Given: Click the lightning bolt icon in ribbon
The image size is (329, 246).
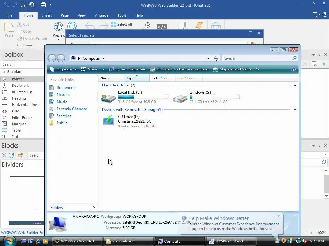Looking at the screenshot, I should [x=199, y=26].
